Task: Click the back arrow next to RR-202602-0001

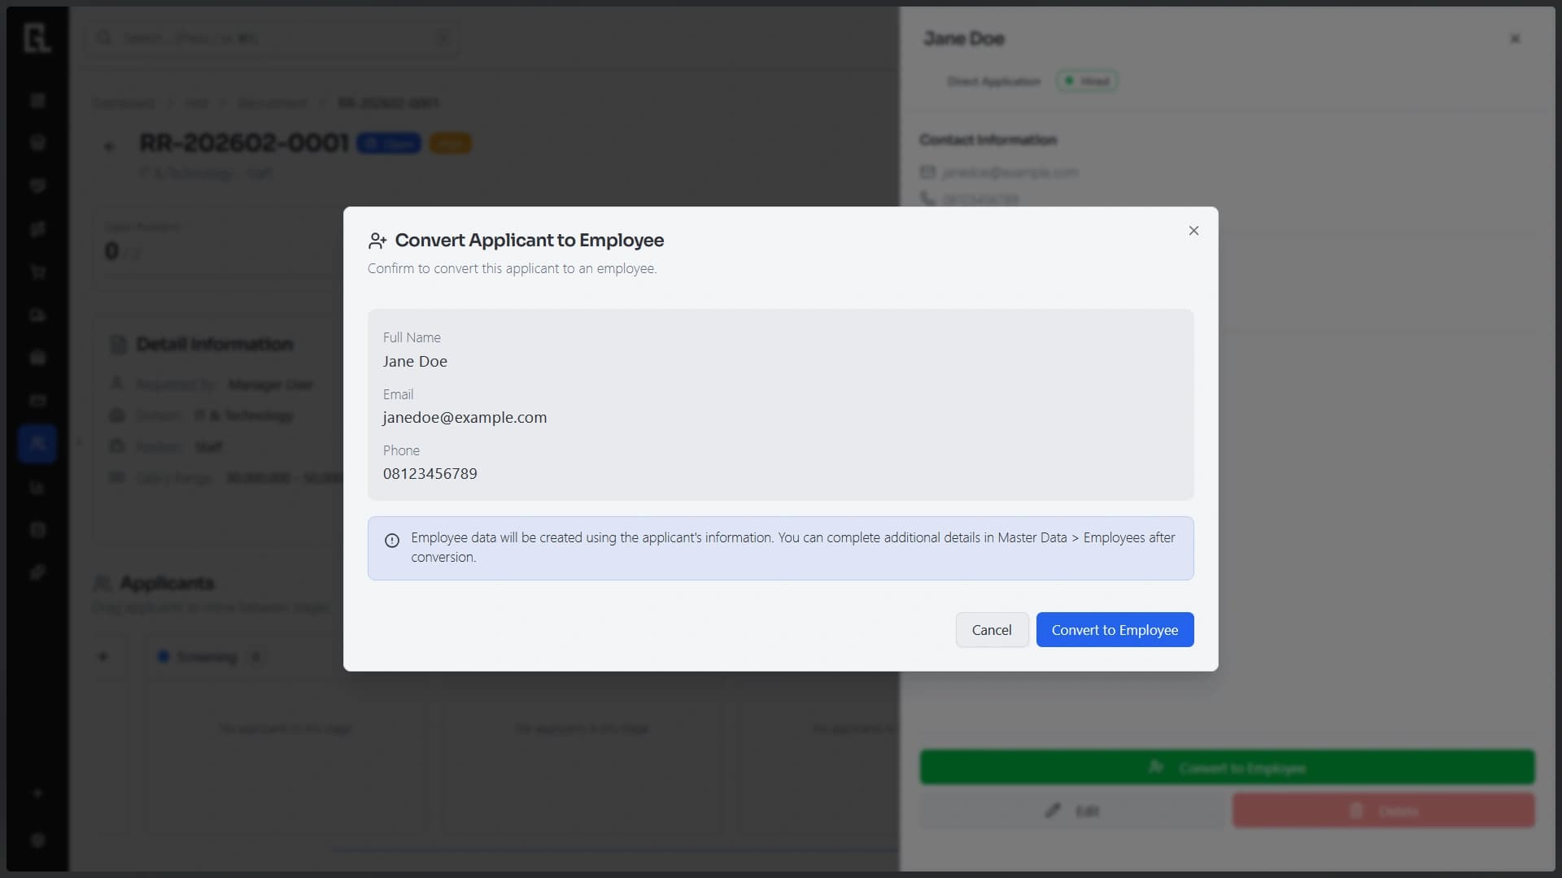Action: pos(109,146)
